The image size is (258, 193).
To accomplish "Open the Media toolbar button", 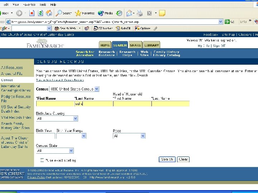I will point(105,13).
